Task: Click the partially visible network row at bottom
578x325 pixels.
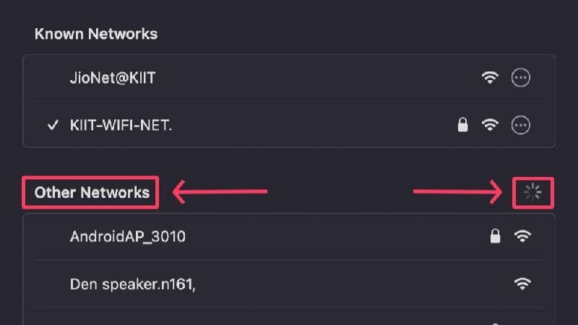Action: tap(289, 318)
